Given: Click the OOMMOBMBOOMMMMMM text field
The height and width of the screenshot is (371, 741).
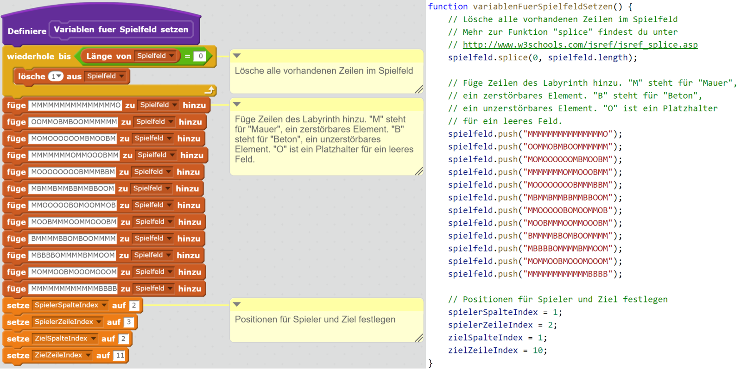Looking at the screenshot, I should coord(74,122).
